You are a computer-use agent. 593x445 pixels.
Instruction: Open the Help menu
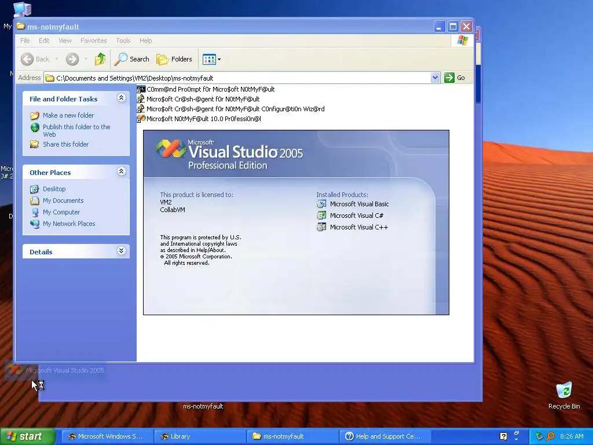coord(145,41)
